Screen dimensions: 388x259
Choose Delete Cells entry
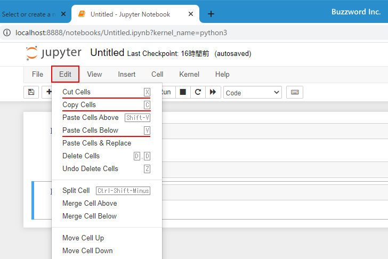coord(107,156)
